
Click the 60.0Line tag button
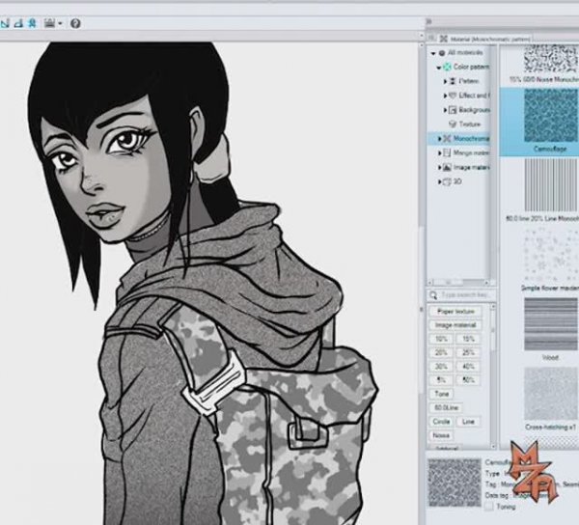[x=446, y=408]
